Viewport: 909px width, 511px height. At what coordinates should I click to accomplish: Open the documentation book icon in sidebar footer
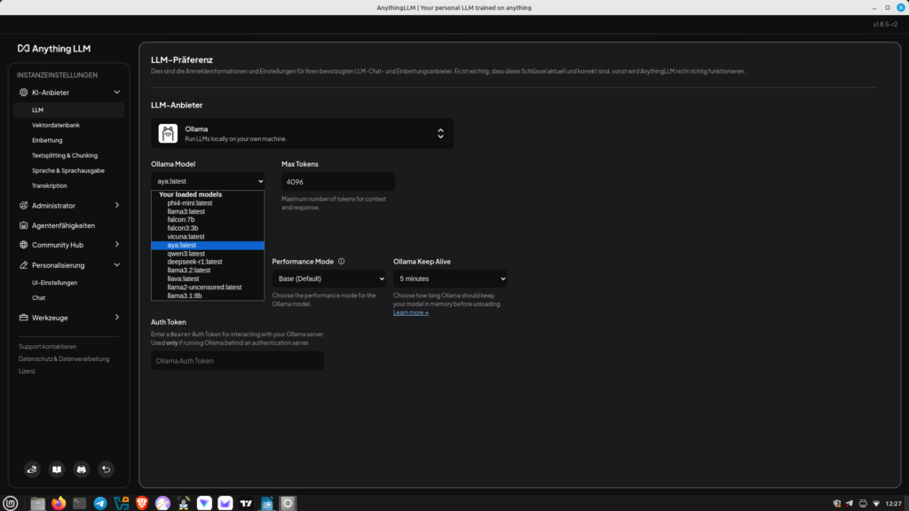point(57,469)
